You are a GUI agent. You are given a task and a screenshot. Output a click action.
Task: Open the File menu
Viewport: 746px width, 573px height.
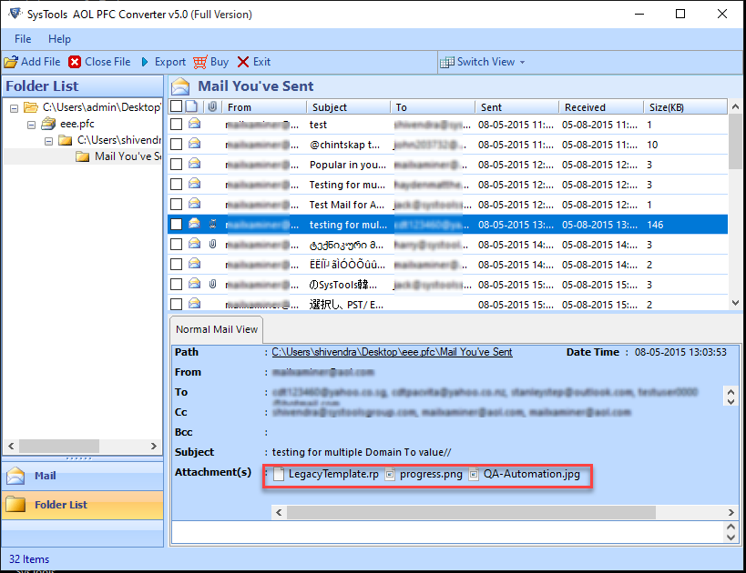(23, 39)
